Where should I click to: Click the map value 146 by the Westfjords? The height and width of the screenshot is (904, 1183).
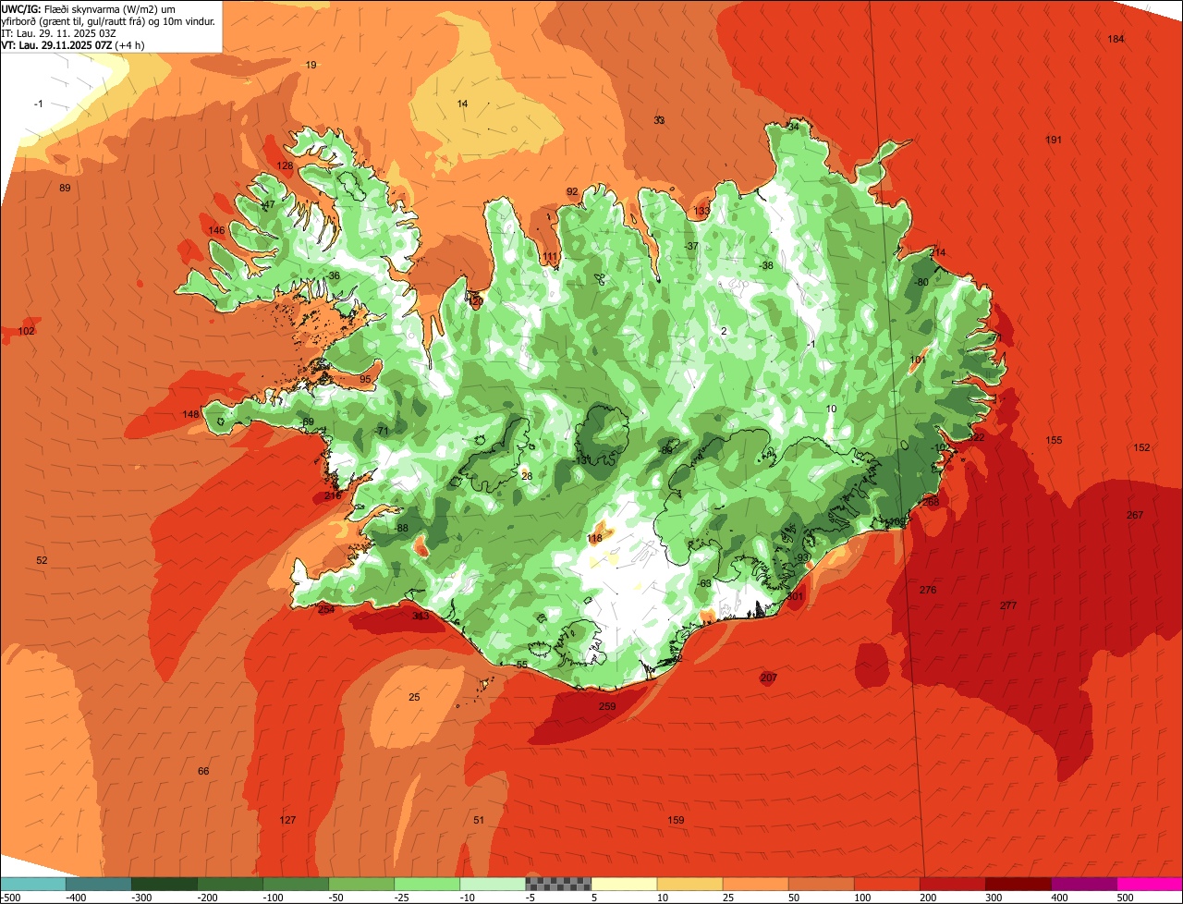[x=216, y=230]
